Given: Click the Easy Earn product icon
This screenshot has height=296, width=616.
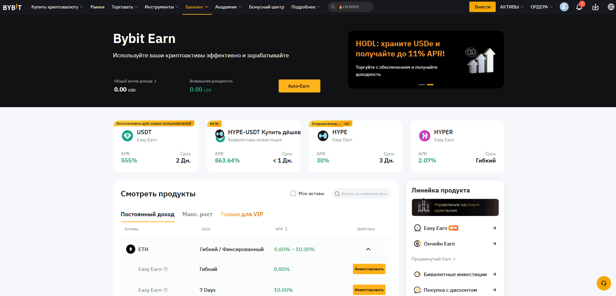Looking at the screenshot, I should pos(417,228).
